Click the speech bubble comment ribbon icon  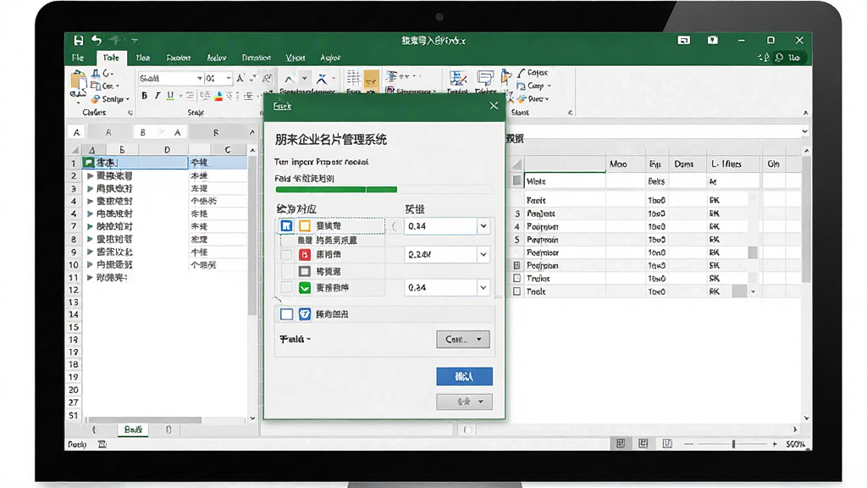pos(485,78)
